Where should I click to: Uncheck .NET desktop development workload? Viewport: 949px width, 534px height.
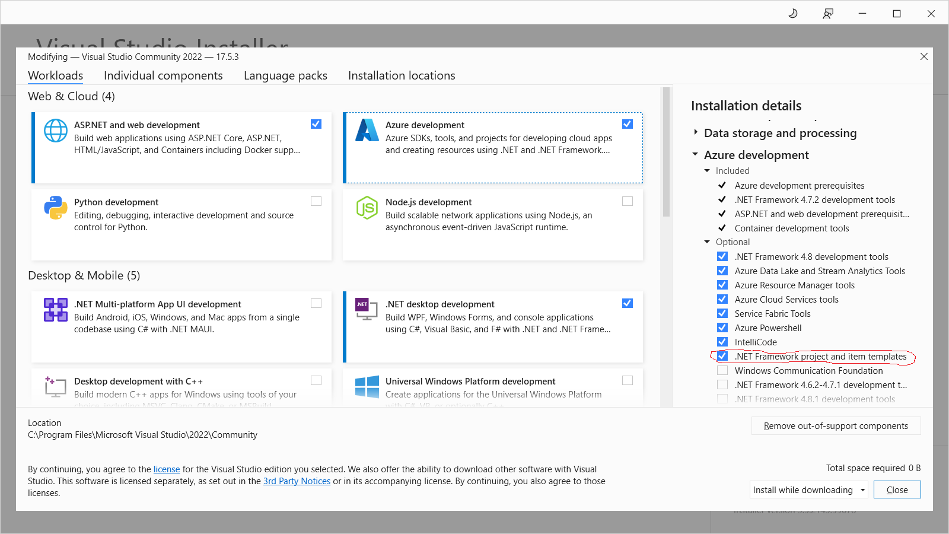pyautogui.click(x=628, y=303)
